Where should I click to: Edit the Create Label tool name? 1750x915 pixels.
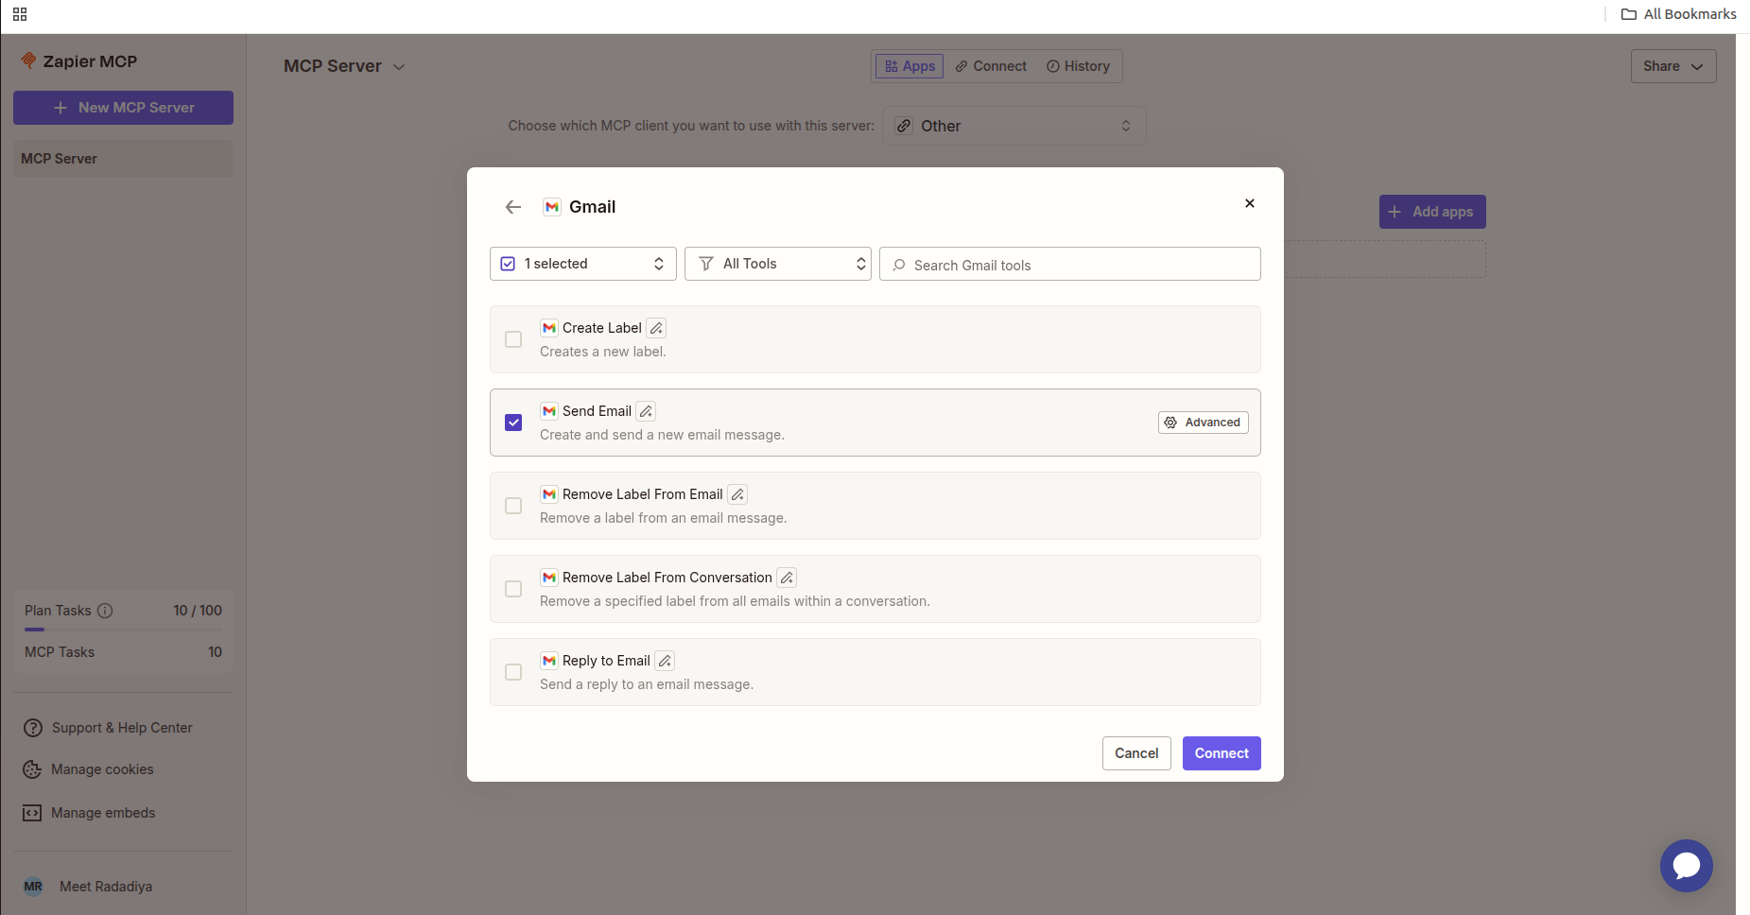(x=656, y=328)
